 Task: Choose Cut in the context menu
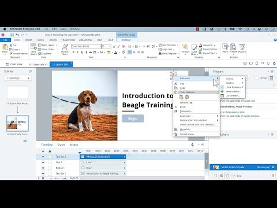pyautogui.click(x=196, y=84)
